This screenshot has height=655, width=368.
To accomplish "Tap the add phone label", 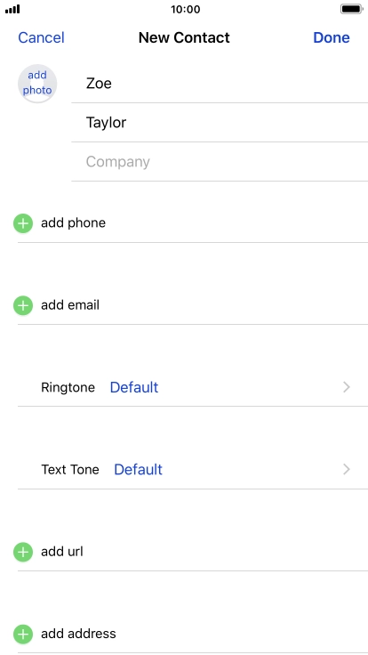I will [73, 223].
